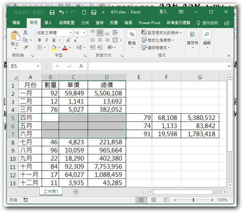Switch to the 插入 Insert tab
This screenshot has height=213, width=243.
coord(48,23)
